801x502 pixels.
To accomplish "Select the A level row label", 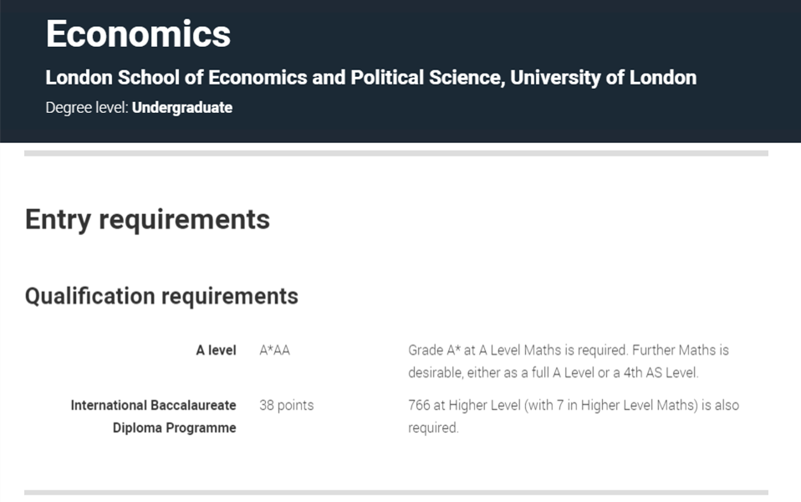I will point(216,351).
